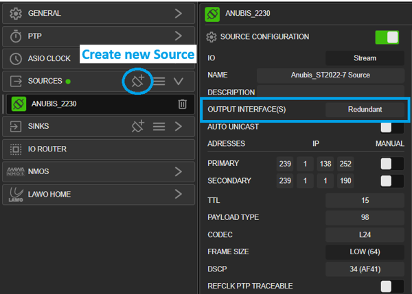The width and height of the screenshot is (412, 294).
Task: Click the PTP stopwatch icon
Action: (x=16, y=36)
